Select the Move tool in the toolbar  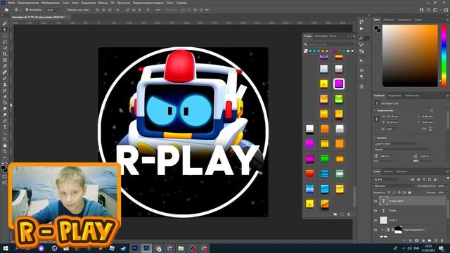5,30
